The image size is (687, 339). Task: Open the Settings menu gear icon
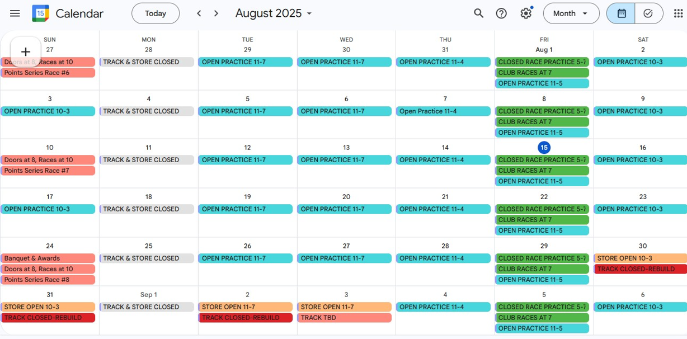526,13
